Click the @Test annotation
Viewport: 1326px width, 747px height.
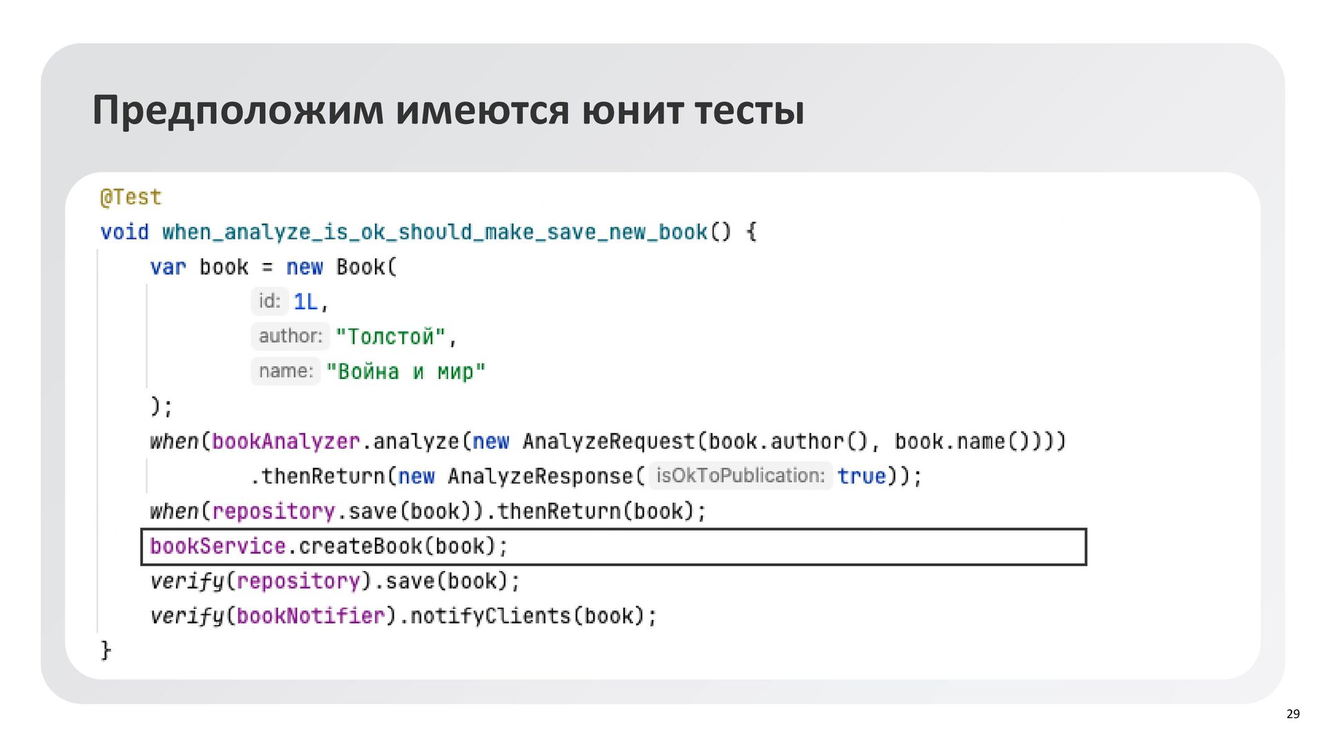pyautogui.click(x=131, y=197)
